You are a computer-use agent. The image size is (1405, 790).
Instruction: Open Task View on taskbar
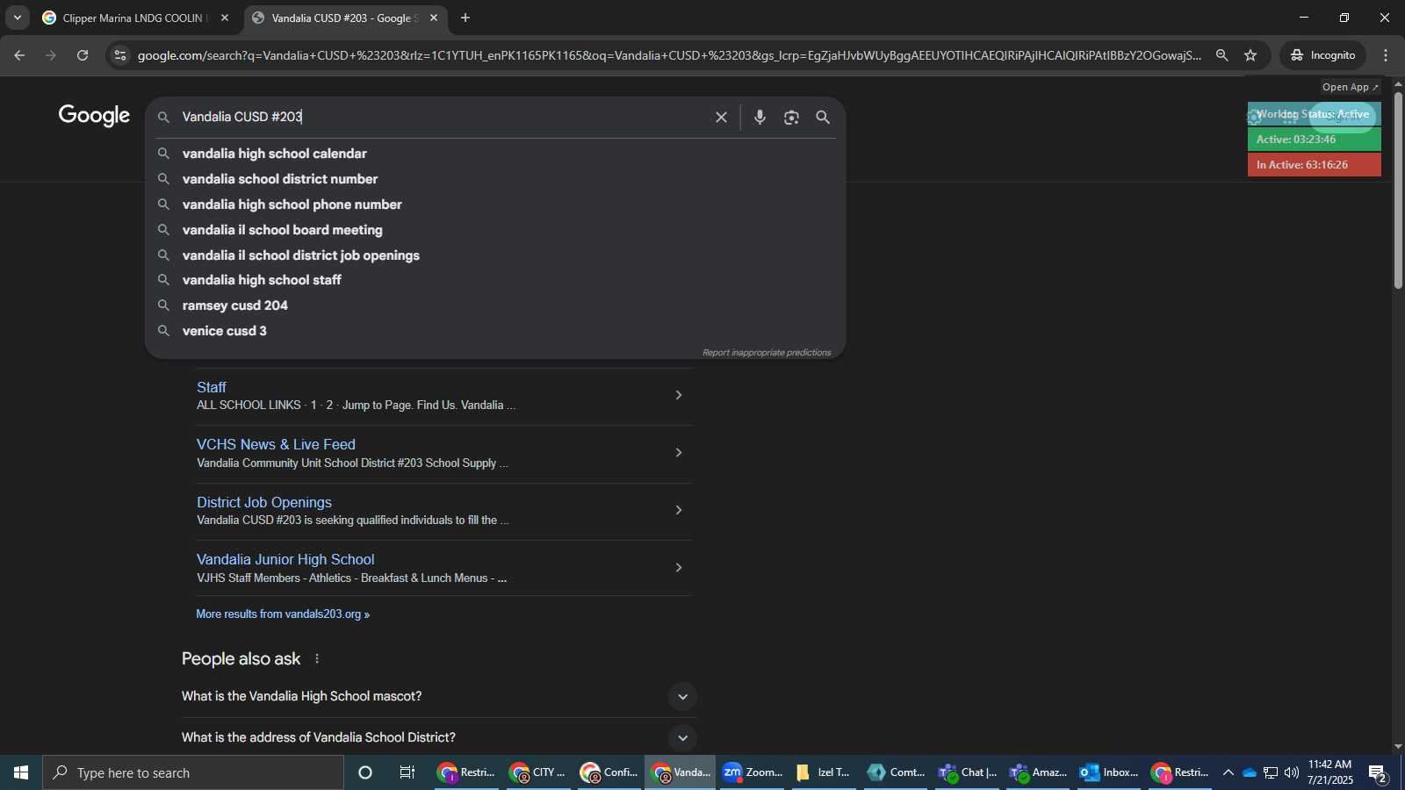(407, 772)
